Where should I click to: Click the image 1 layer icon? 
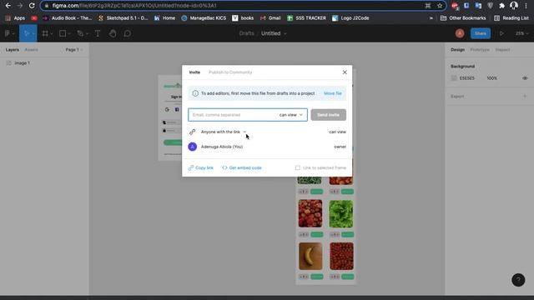[x=9, y=63]
